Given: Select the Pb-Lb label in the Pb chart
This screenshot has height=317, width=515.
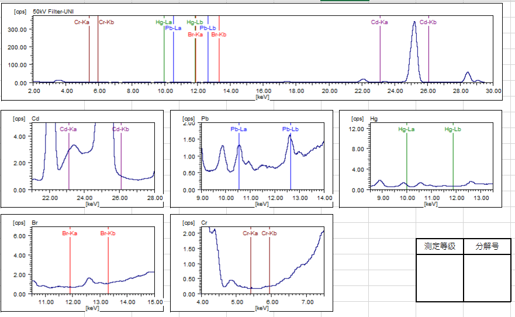Looking at the screenshot, I should [291, 129].
